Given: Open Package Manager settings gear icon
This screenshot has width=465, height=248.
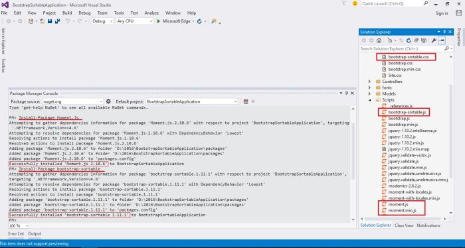Looking at the screenshot, I should tap(108, 101).
